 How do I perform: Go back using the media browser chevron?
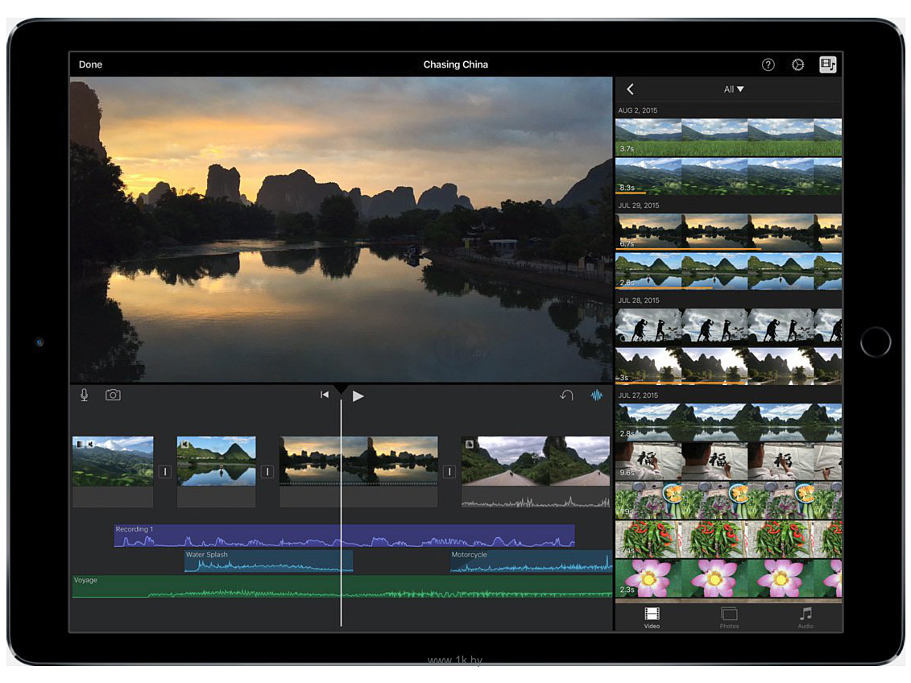click(x=631, y=89)
